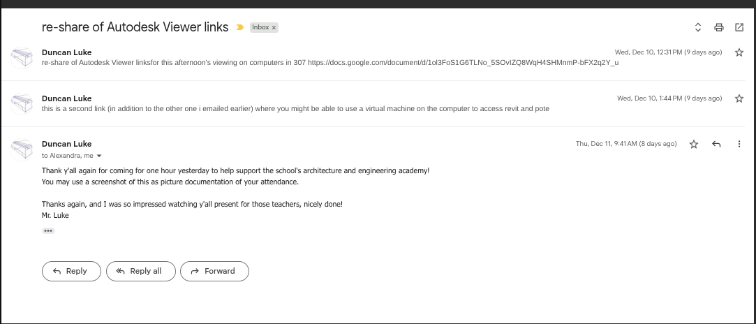Viewport: 756px width, 324px height.
Task: Click the Reply all button
Action: coord(139,271)
